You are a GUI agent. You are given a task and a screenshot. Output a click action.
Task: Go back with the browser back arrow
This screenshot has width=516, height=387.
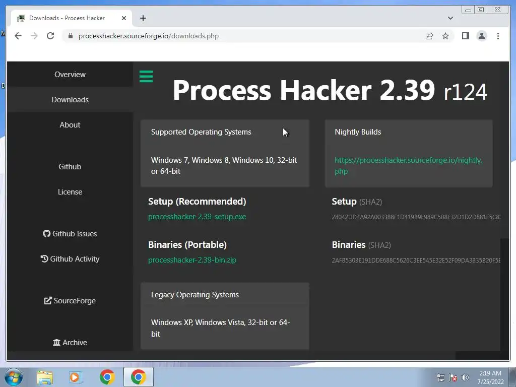pos(18,36)
